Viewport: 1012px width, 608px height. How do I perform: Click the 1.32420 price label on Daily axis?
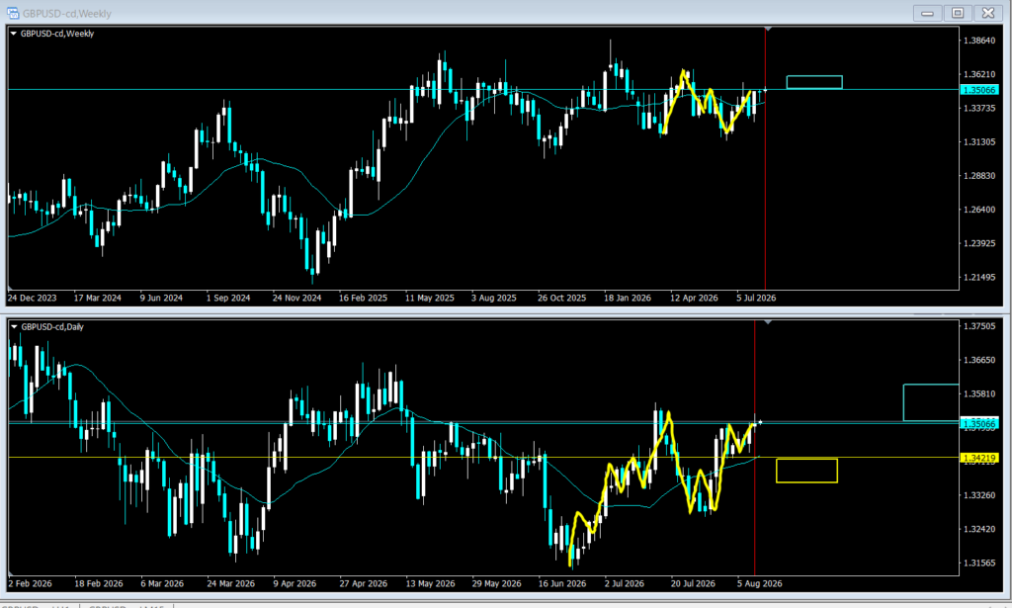point(979,529)
